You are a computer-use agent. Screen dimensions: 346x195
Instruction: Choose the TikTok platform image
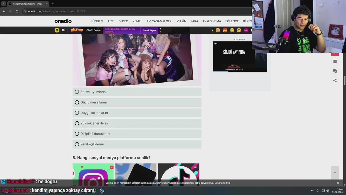(x=179, y=175)
